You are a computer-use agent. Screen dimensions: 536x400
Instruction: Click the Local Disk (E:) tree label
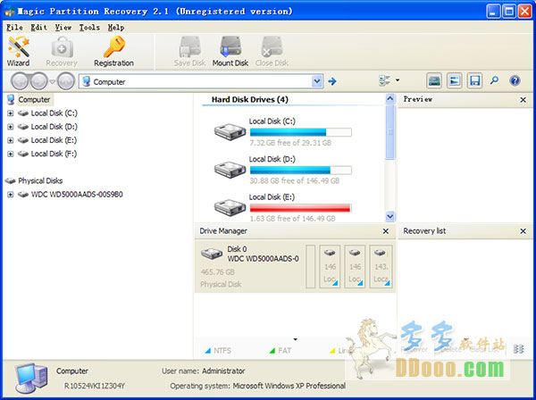tap(54, 140)
